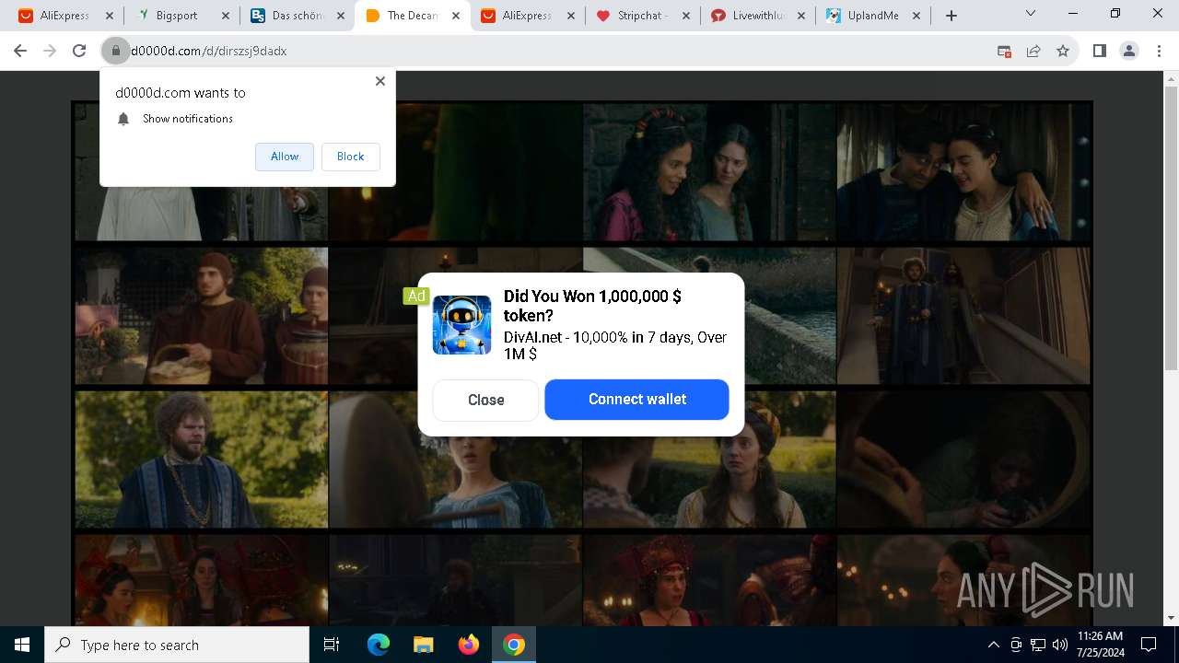1179x663 pixels.
Task: Click Connect wallet in the ad
Action: tap(636, 400)
